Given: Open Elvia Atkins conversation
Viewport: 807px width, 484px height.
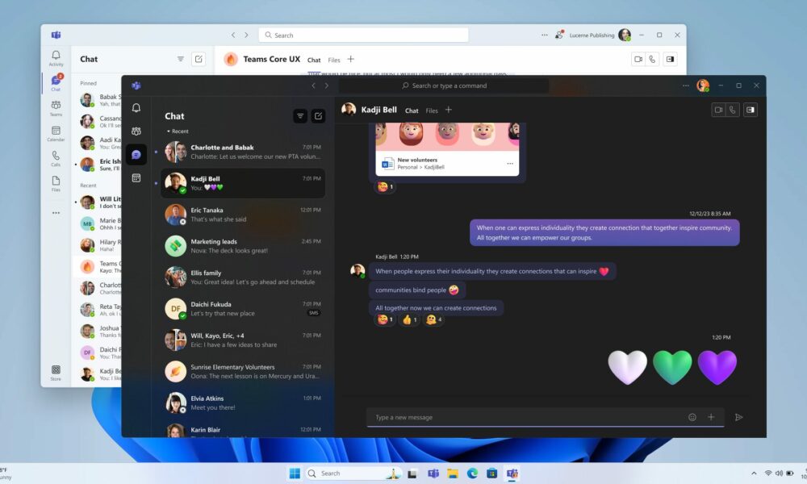Looking at the screenshot, I should point(243,403).
